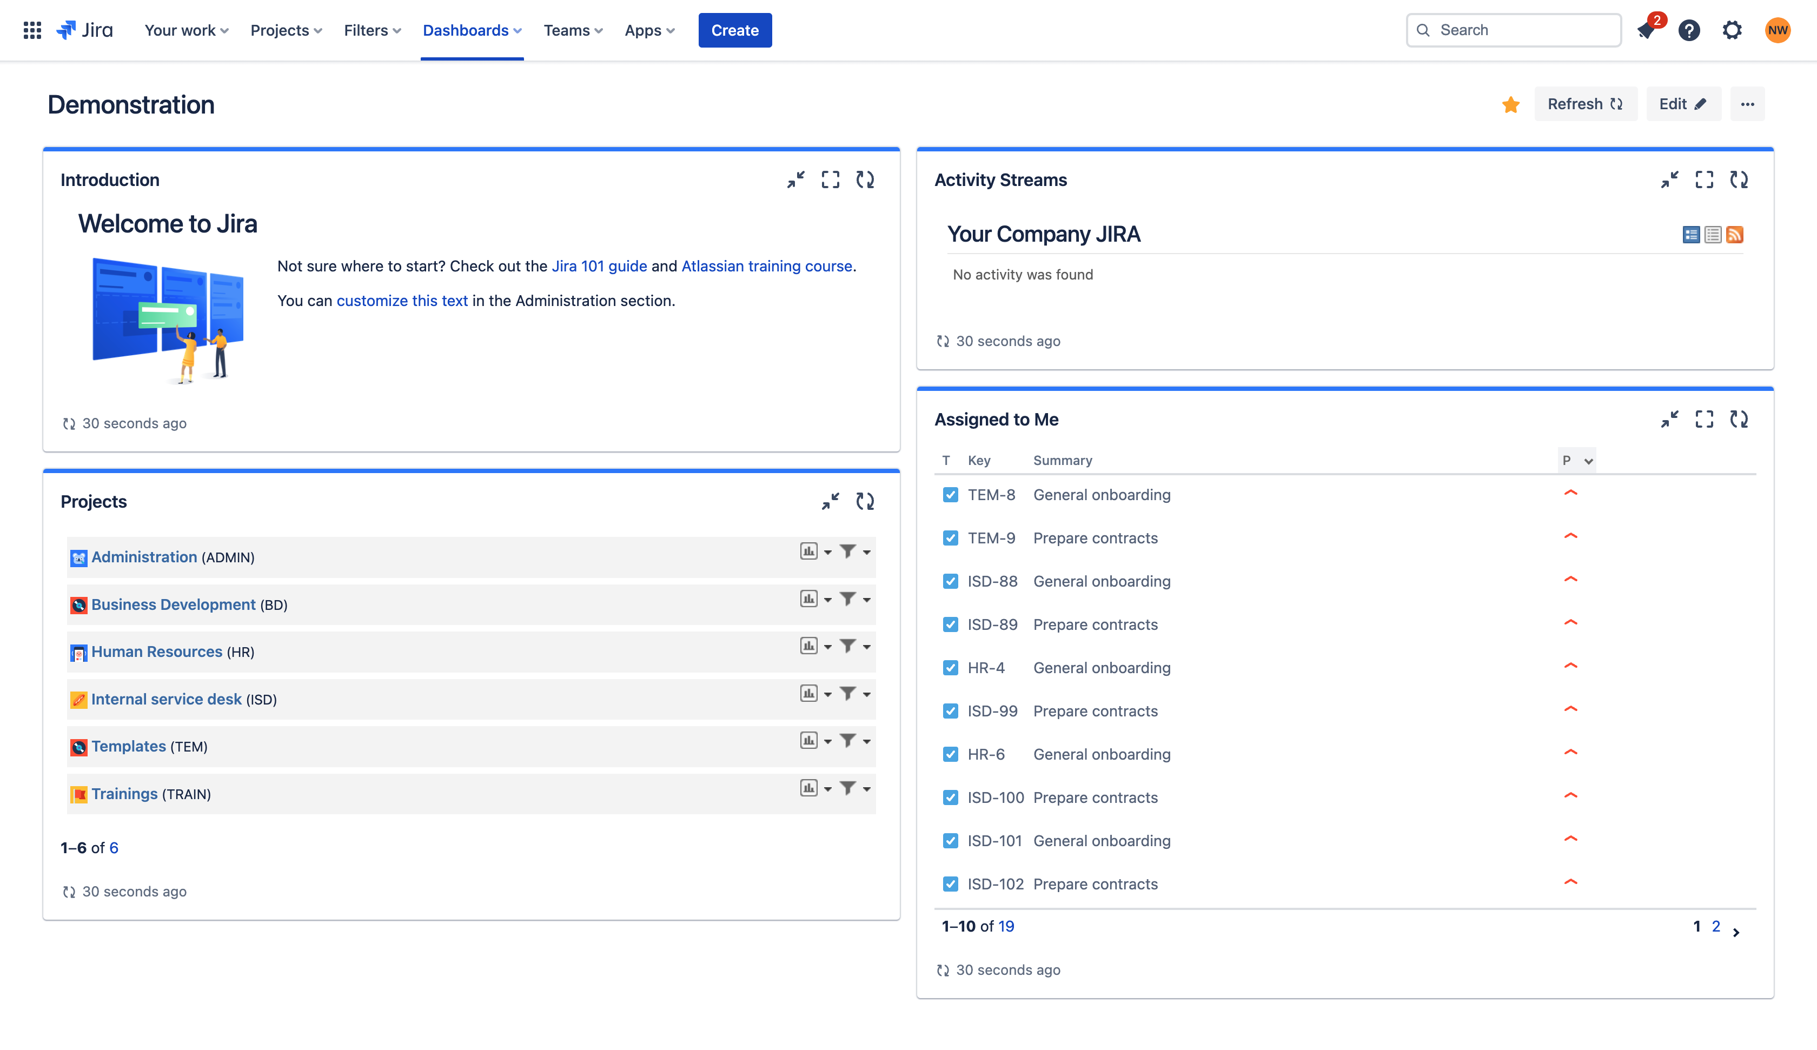Open the Activity Streams RSS feed icon

[x=1734, y=235]
